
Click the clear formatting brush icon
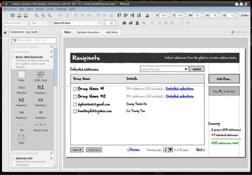coord(181,23)
